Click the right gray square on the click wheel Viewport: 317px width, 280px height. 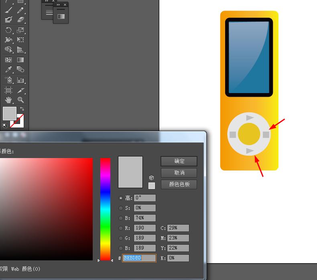(x=266, y=135)
